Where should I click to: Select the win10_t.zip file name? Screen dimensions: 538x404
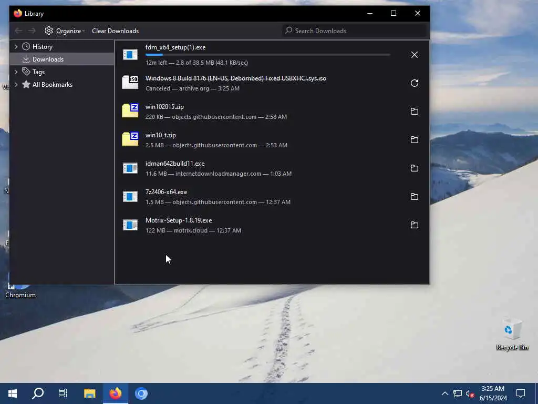pos(161,135)
